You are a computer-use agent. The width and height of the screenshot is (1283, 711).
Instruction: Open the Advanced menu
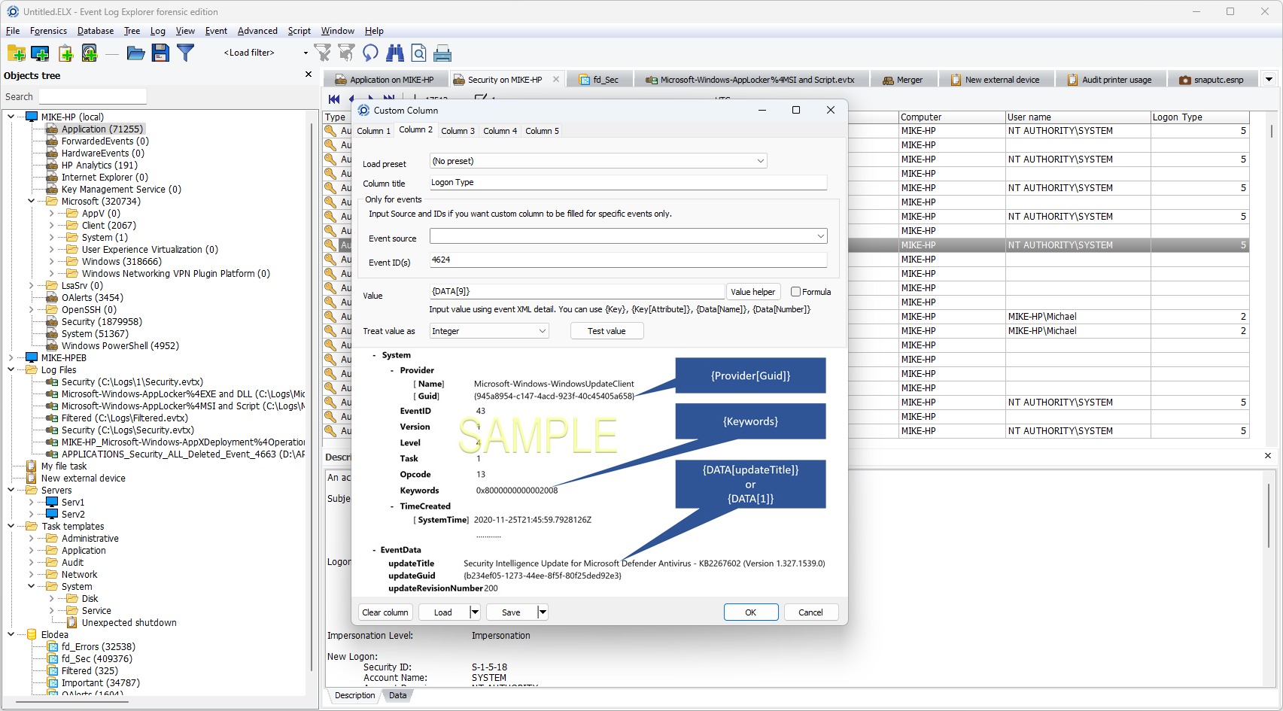click(x=257, y=31)
